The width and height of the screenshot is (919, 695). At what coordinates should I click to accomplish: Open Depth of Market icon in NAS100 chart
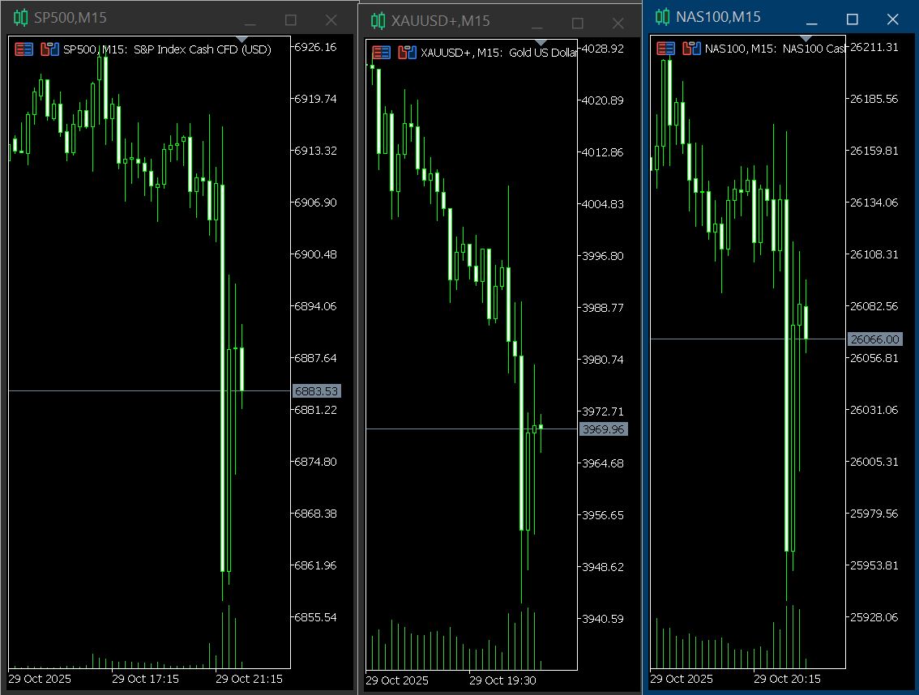(x=666, y=49)
